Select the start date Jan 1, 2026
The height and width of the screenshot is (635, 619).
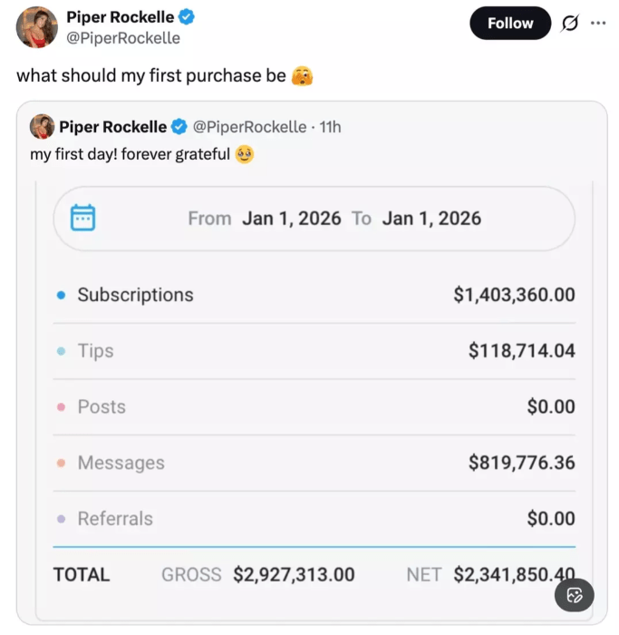pos(292,219)
